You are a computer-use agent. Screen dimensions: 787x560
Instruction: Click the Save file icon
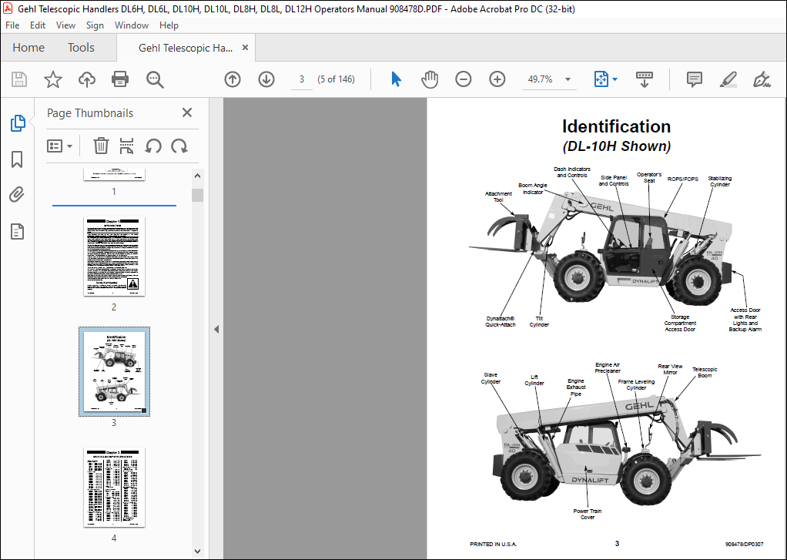click(19, 79)
